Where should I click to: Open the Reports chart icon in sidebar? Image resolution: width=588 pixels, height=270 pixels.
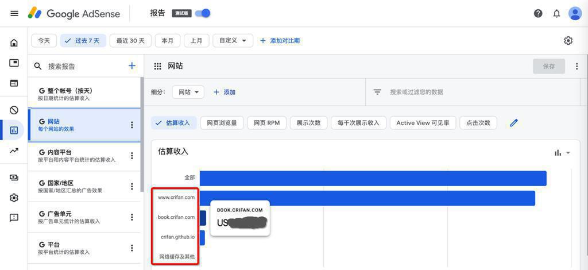tap(14, 130)
